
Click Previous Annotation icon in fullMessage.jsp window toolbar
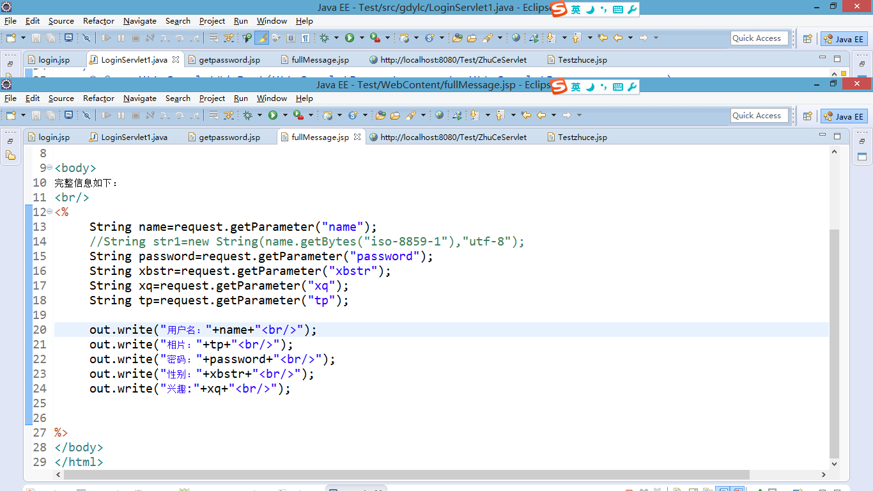(x=499, y=115)
